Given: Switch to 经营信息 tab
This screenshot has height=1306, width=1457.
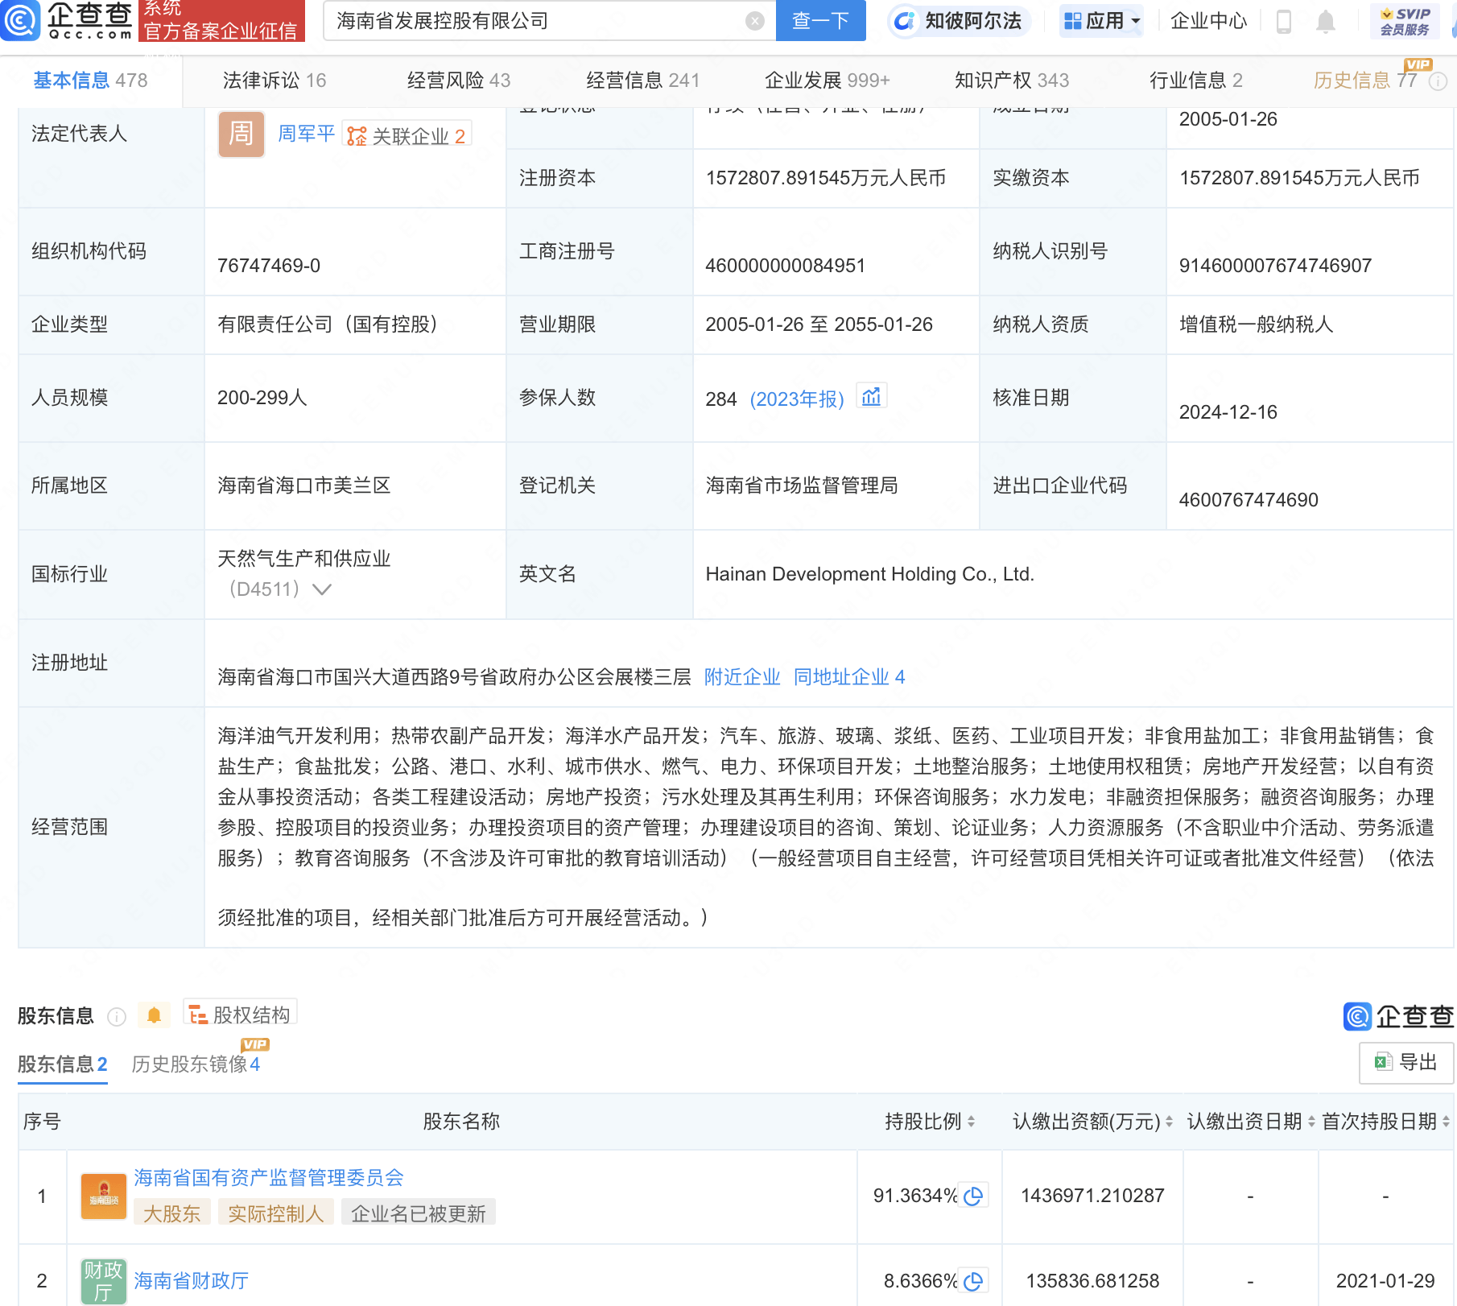Looking at the screenshot, I should tap(642, 81).
